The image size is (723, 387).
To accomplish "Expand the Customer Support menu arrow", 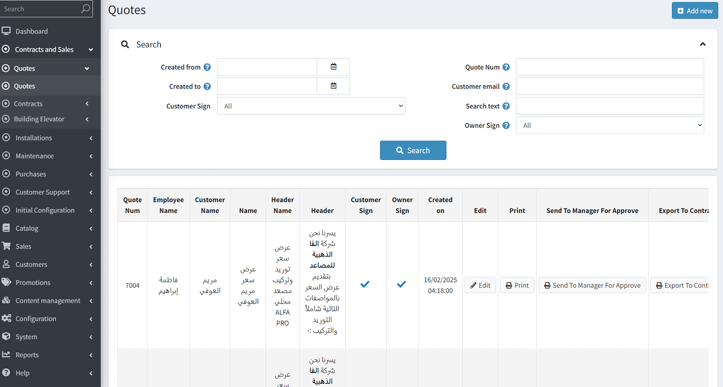I will pyautogui.click(x=91, y=192).
